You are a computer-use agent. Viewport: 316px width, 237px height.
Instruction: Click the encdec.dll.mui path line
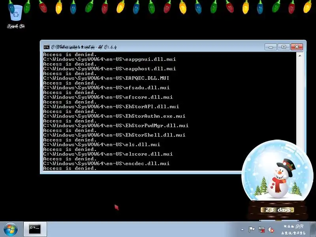tap(106, 164)
